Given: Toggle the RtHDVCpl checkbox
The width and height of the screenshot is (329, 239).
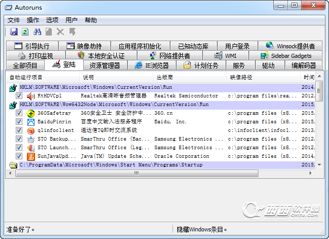Looking at the screenshot, I should (19, 96).
